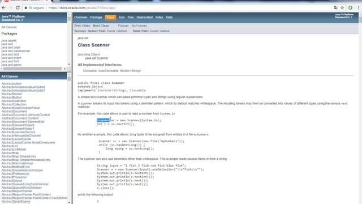Click the AutoCloseable interface link

tap(108, 71)
